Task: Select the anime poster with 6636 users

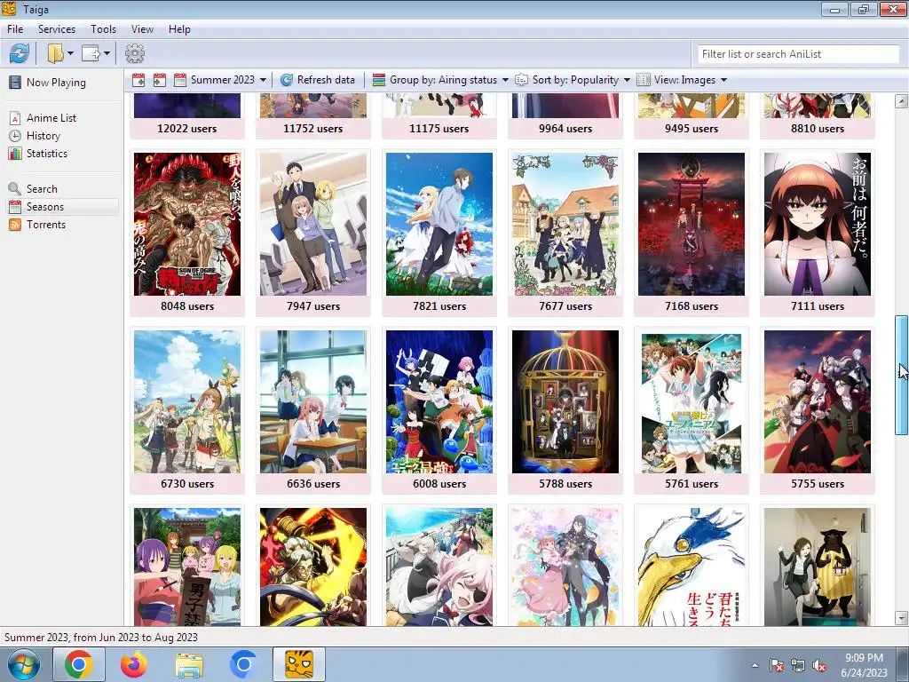Action: [313, 402]
